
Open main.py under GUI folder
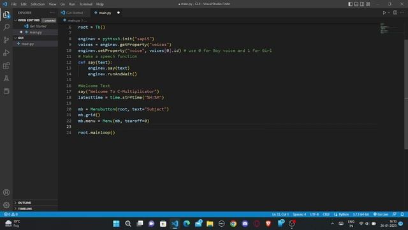pyautogui.click(x=36, y=44)
